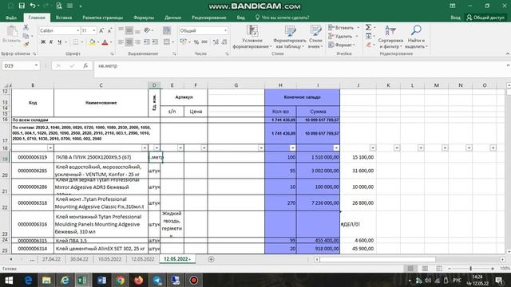This screenshot has height=287, width=511.
Task: Apply percent style format
Action: coord(196,42)
